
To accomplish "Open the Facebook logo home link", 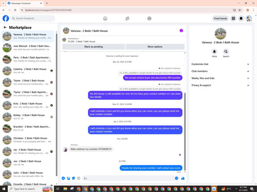I will (x=6, y=18).
